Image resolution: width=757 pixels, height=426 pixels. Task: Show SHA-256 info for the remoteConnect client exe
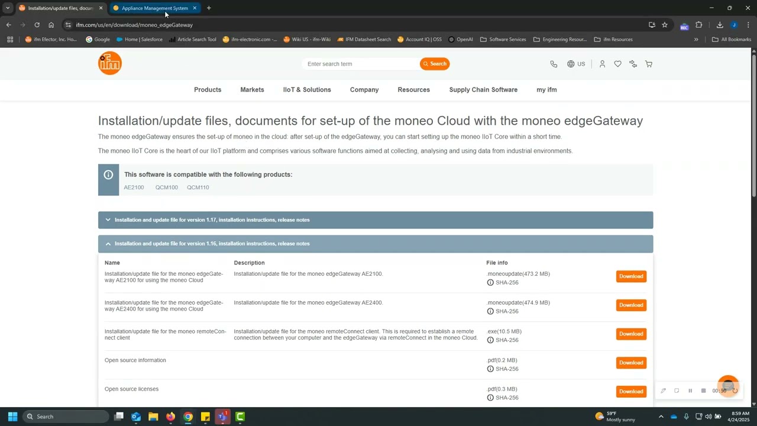(503, 340)
